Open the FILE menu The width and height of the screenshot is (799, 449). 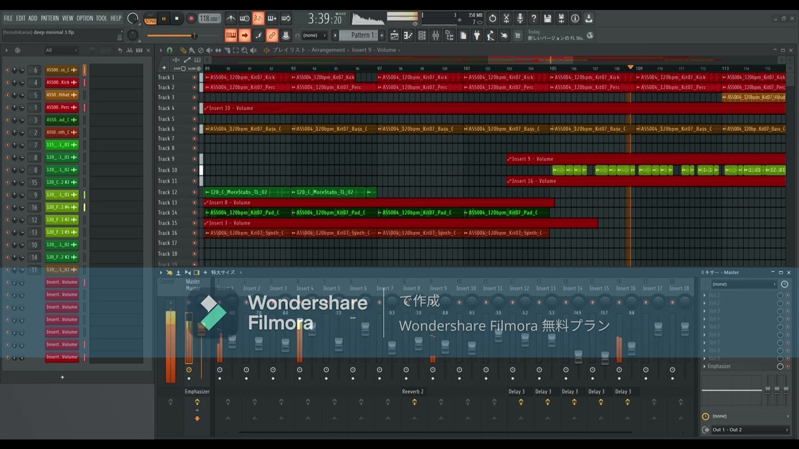(x=8, y=18)
